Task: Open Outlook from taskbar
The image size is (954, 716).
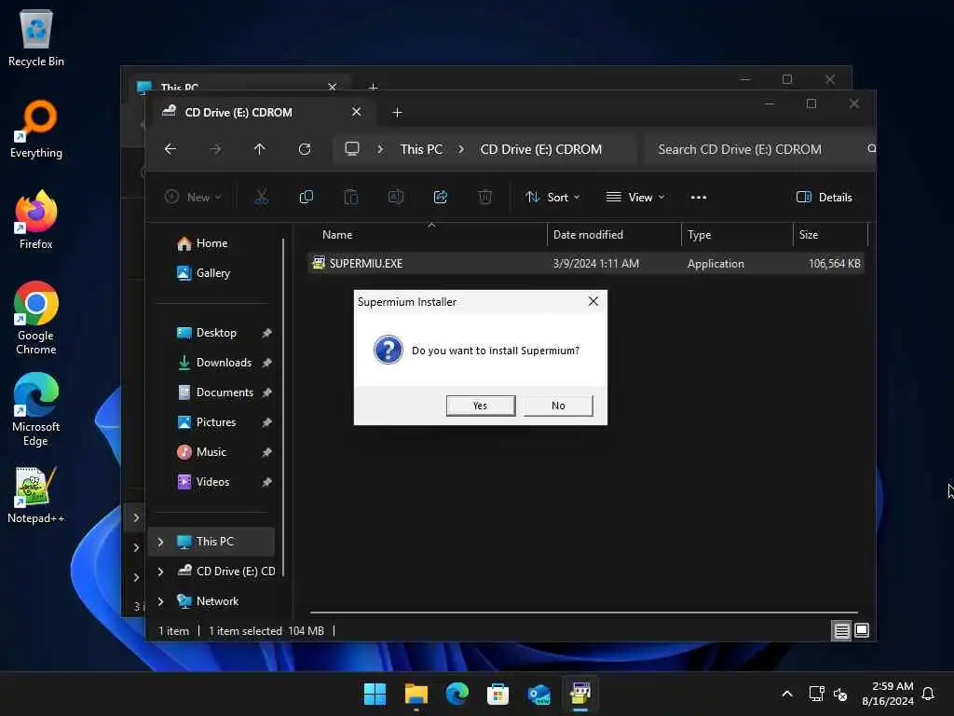Action: coord(539,694)
